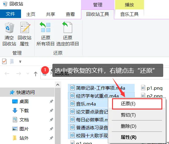Click the pin icon next to 下载
The image size is (169, 144).
click(x=51, y=110)
